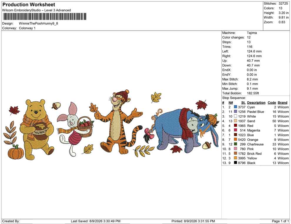291x224 pixels.
Task: Click the 'Stop Sequence:' label
Action: coord(234,98)
